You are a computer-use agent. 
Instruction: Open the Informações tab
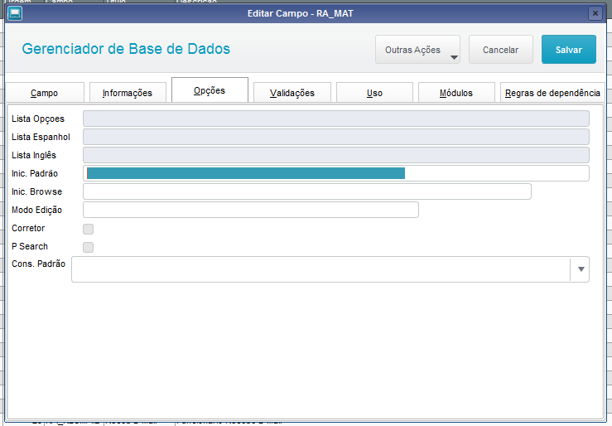coord(128,93)
